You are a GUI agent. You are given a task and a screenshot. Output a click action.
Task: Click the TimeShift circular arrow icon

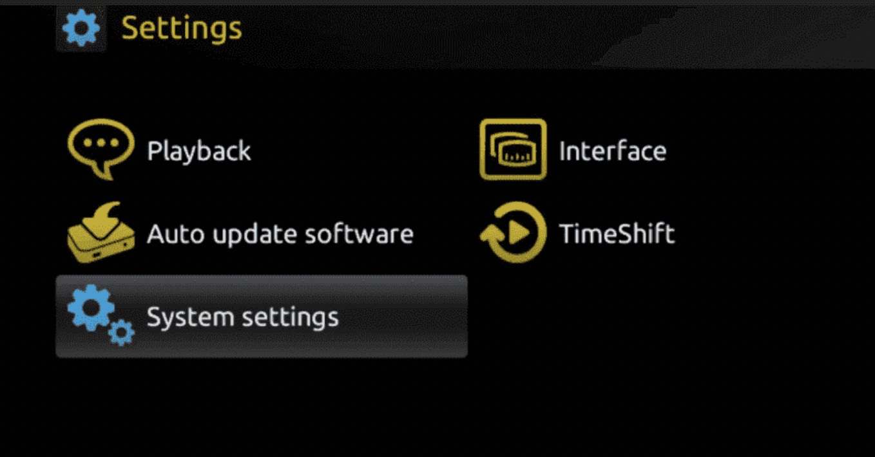click(513, 232)
